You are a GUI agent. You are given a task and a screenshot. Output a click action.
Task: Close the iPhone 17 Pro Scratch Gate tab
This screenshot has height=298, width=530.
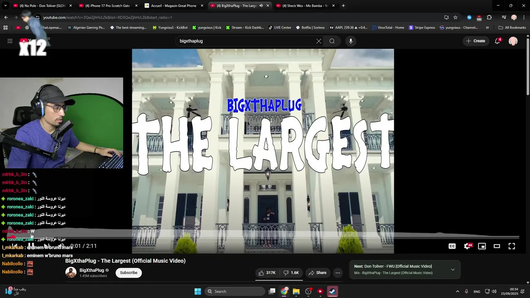[x=136, y=6]
